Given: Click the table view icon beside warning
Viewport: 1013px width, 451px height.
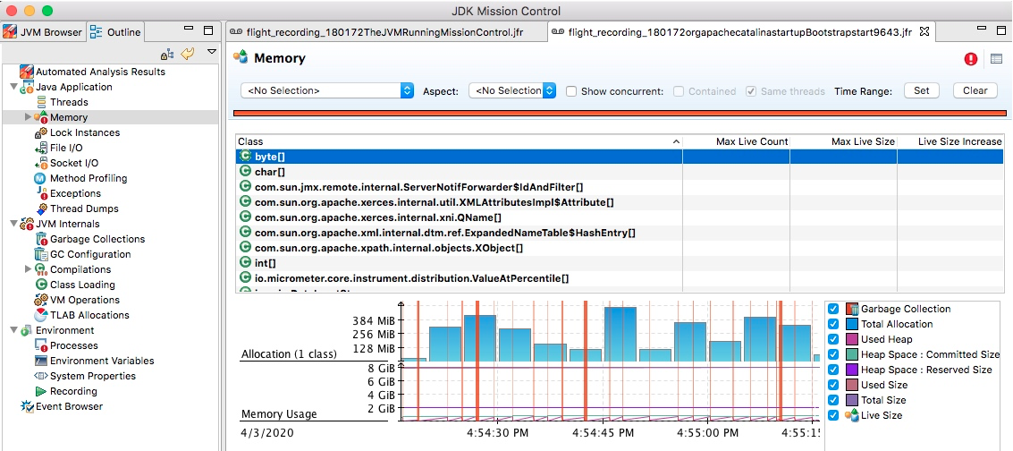Looking at the screenshot, I should pyautogui.click(x=996, y=59).
